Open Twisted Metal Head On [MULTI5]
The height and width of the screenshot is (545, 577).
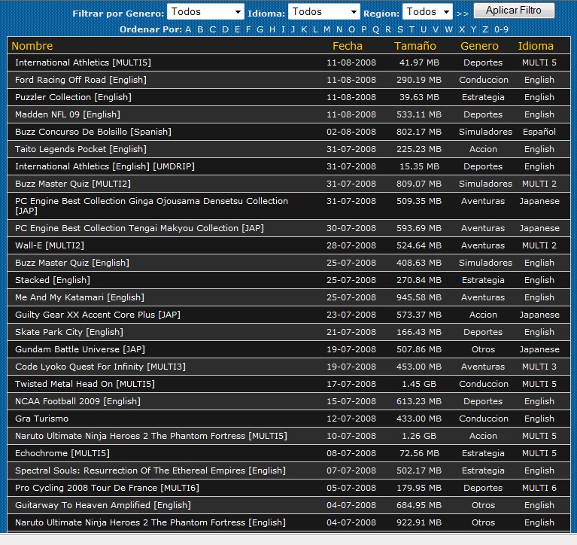click(x=85, y=384)
